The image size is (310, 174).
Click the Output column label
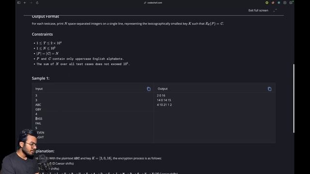(x=163, y=89)
